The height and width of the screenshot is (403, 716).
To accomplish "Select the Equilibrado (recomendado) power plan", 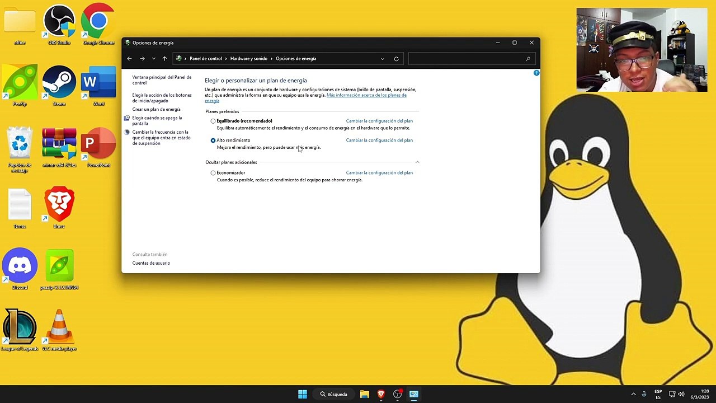I will click(213, 121).
